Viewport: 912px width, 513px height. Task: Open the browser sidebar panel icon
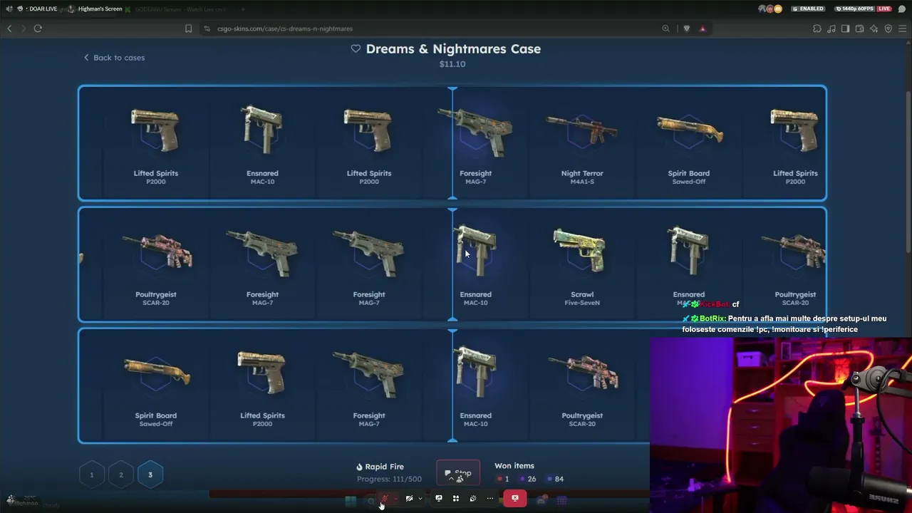coord(845,28)
